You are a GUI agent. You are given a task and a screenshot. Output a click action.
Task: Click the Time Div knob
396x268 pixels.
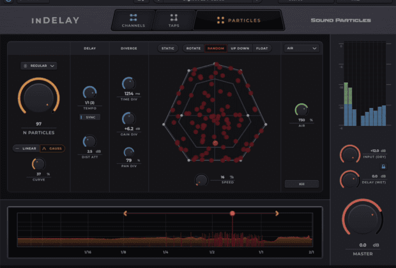129,84
